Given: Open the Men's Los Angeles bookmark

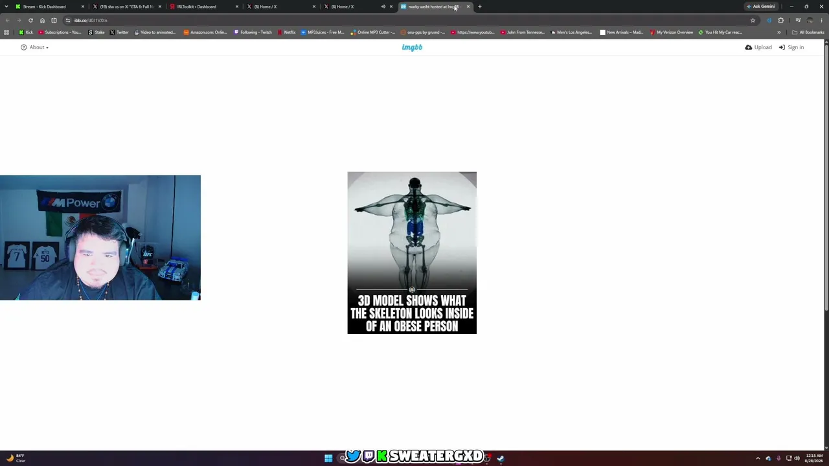Looking at the screenshot, I should click(x=571, y=32).
